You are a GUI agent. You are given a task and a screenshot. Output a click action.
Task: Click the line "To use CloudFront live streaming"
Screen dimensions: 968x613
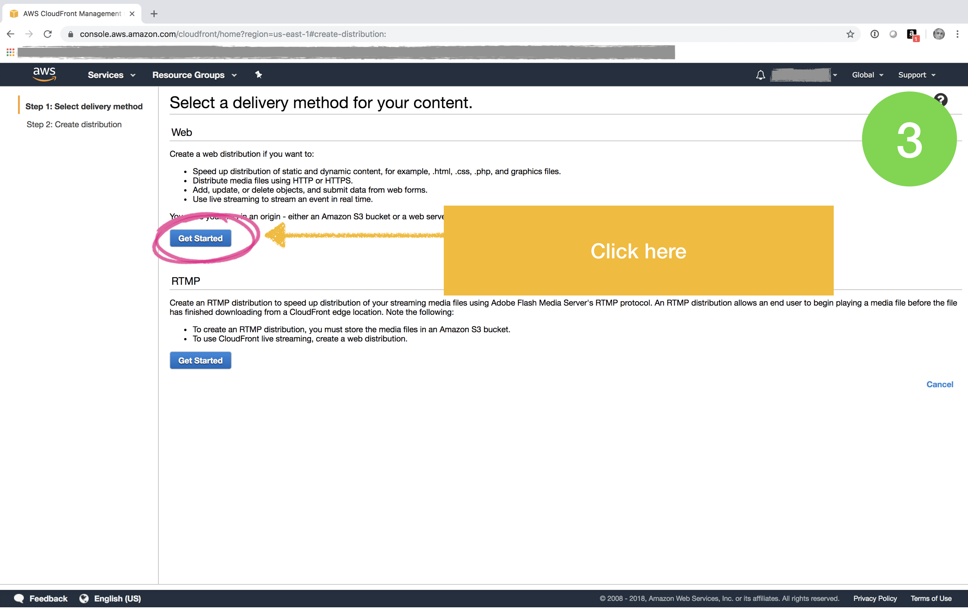[300, 339]
